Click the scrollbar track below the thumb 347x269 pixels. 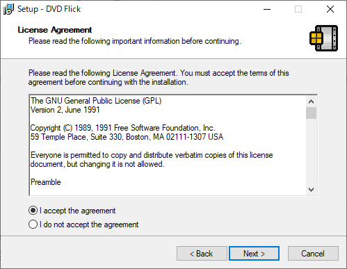311,152
